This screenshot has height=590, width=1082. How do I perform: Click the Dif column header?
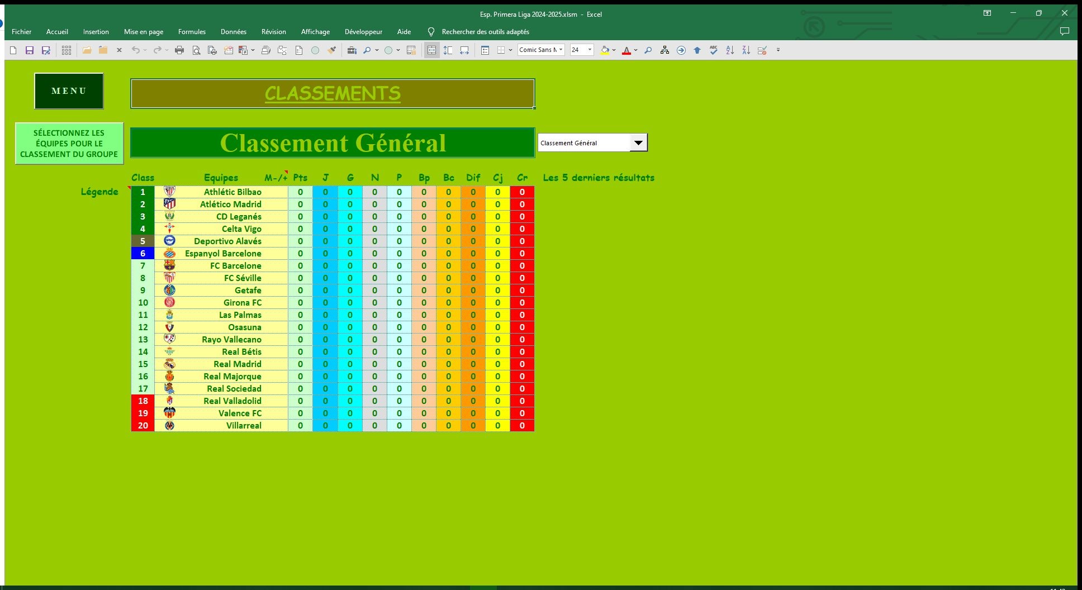(x=473, y=178)
